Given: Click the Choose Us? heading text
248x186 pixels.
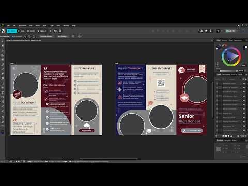Looking at the screenshot, I should coord(87,68).
